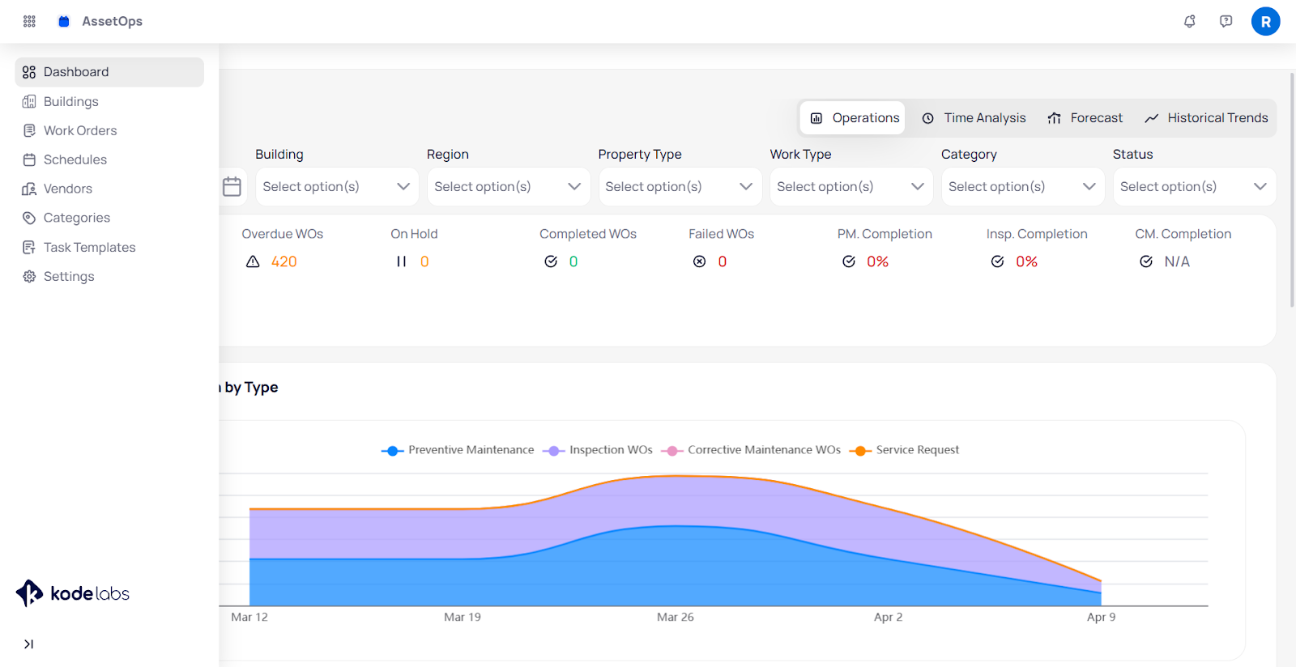This screenshot has height=667, width=1296.
Task: Open the Status select dropdown
Action: click(x=1193, y=186)
